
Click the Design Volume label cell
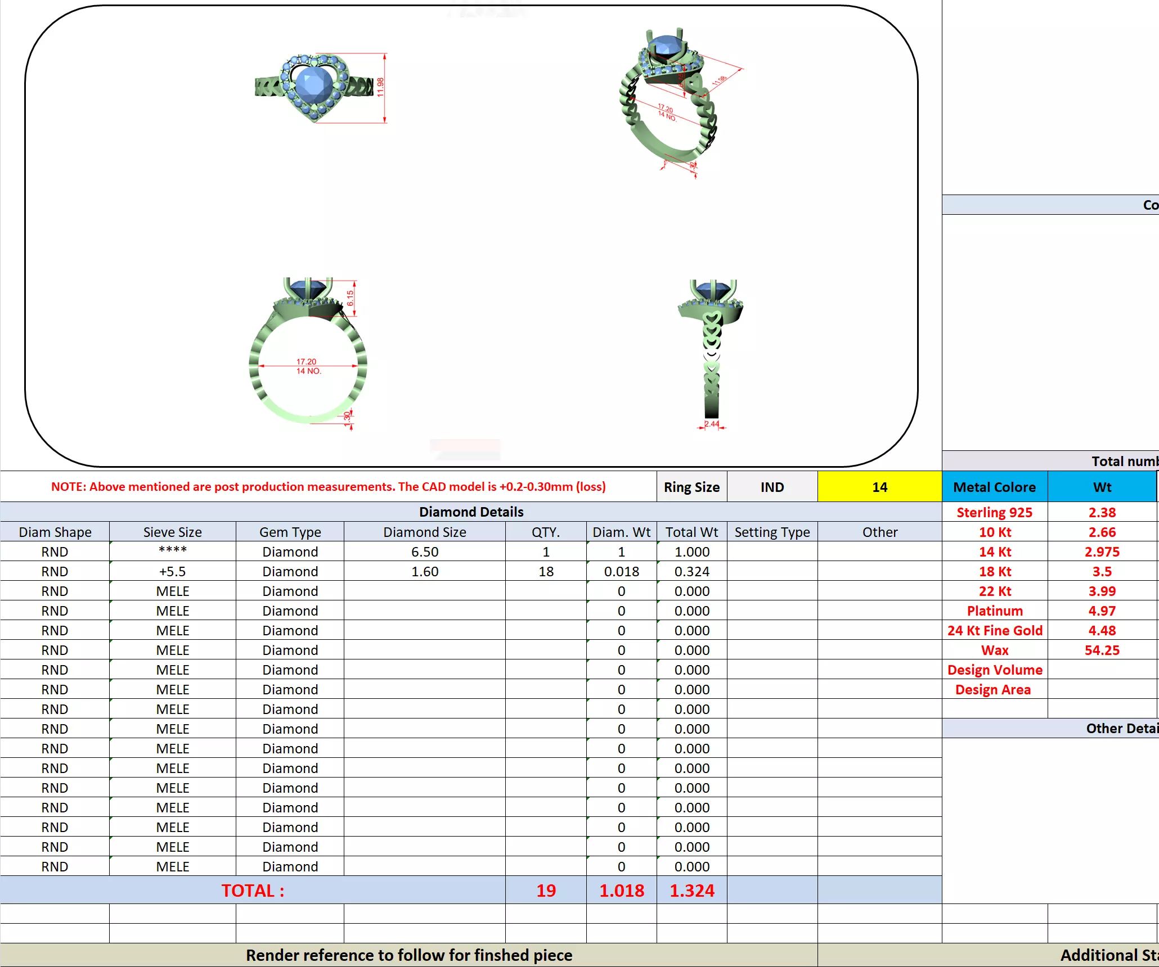(994, 670)
